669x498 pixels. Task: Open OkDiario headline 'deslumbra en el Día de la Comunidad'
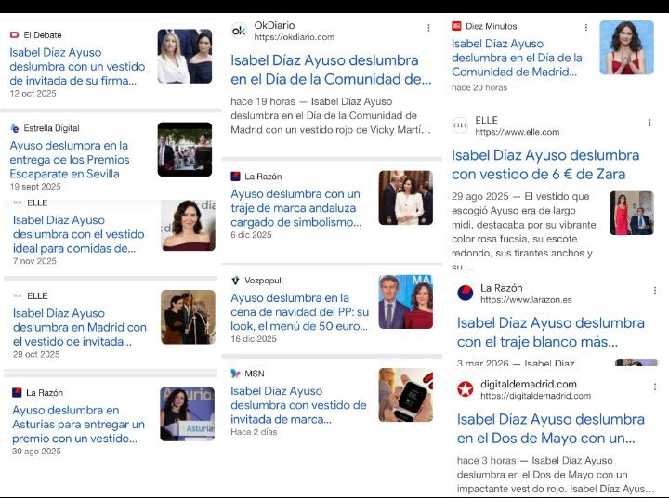click(331, 70)
